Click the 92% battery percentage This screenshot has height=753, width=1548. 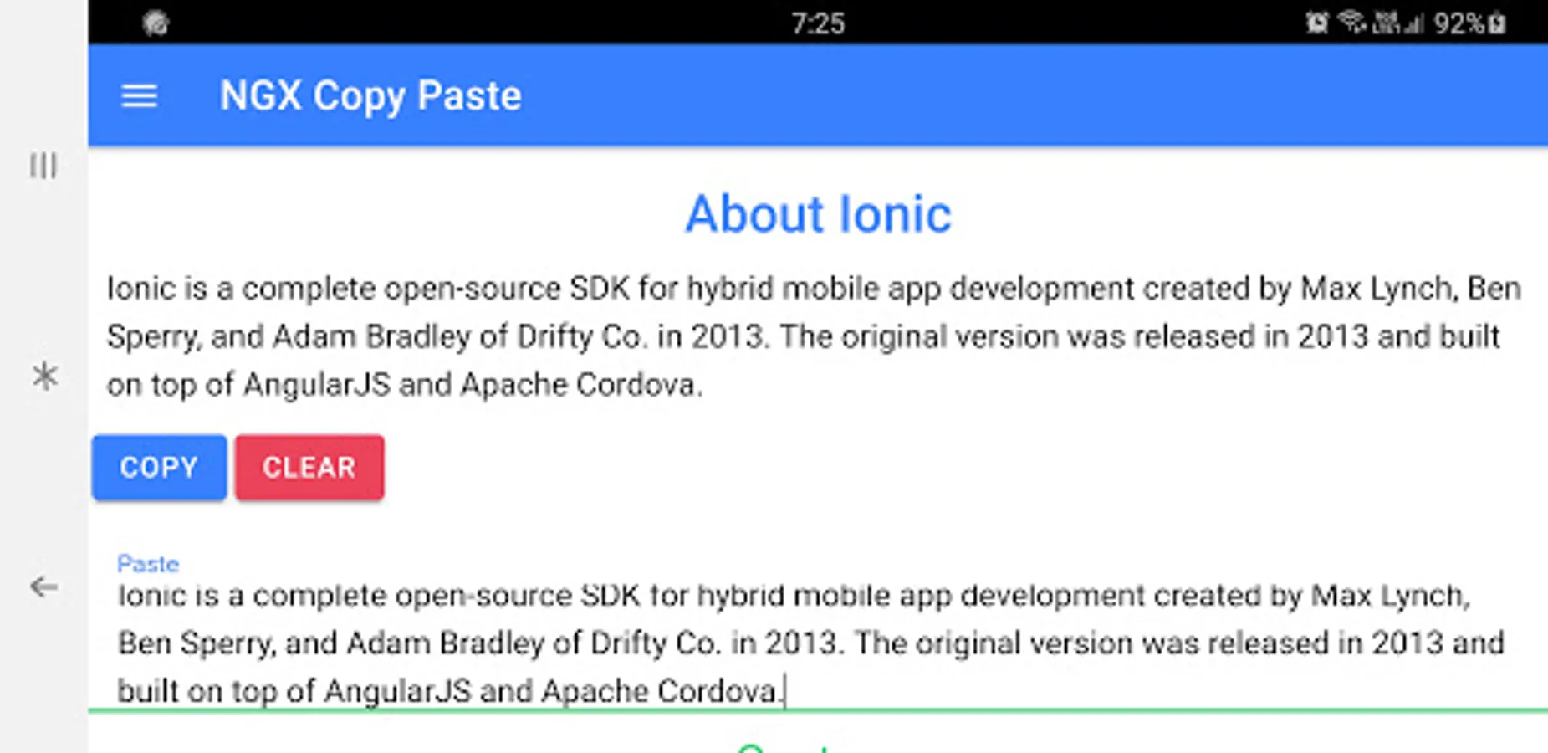1459,23
